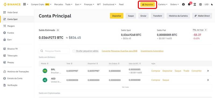Toggle Saldo Estimado visibility eye
This screenshot has width=215, height=98.
[58, 30]
